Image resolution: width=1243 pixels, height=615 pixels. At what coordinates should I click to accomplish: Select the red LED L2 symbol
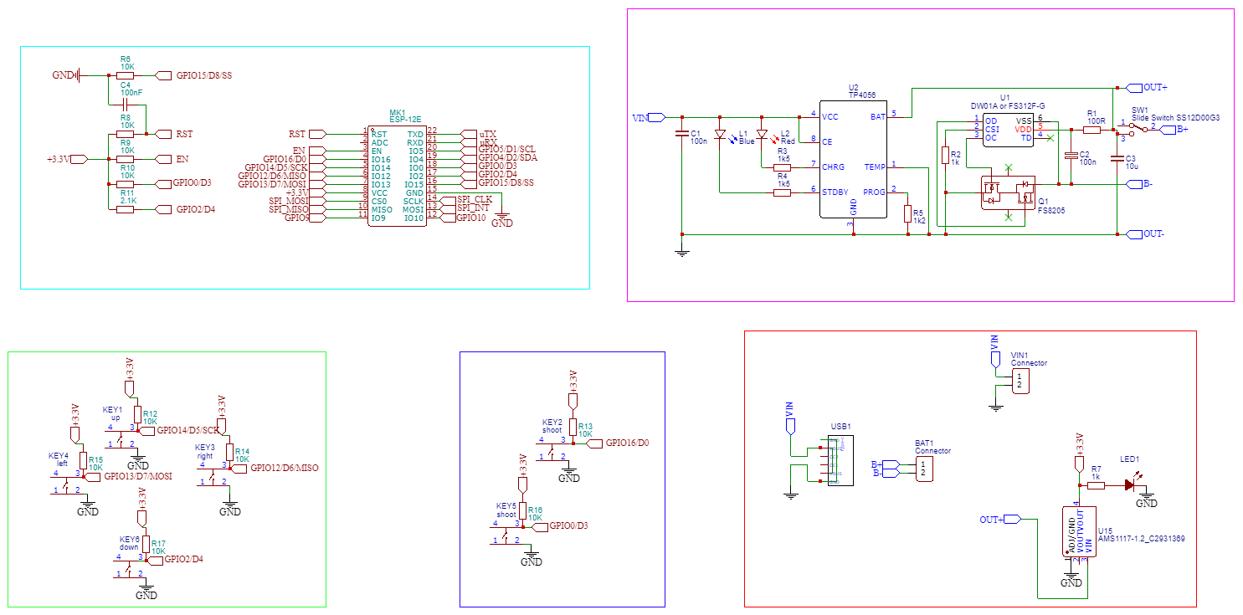pyautogui.click(x=760, y=134)
